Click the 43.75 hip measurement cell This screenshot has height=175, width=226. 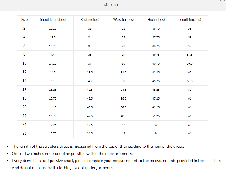(x=156, y=81)
